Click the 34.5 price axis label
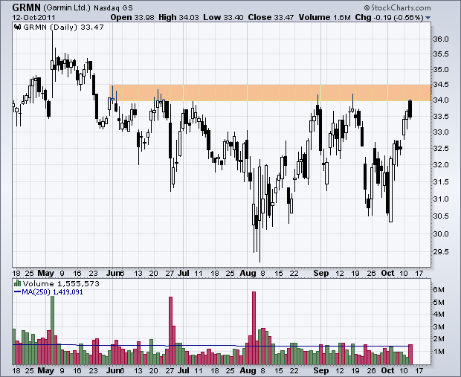This screenshot has width=461, height=377. [x=441, y=85]
